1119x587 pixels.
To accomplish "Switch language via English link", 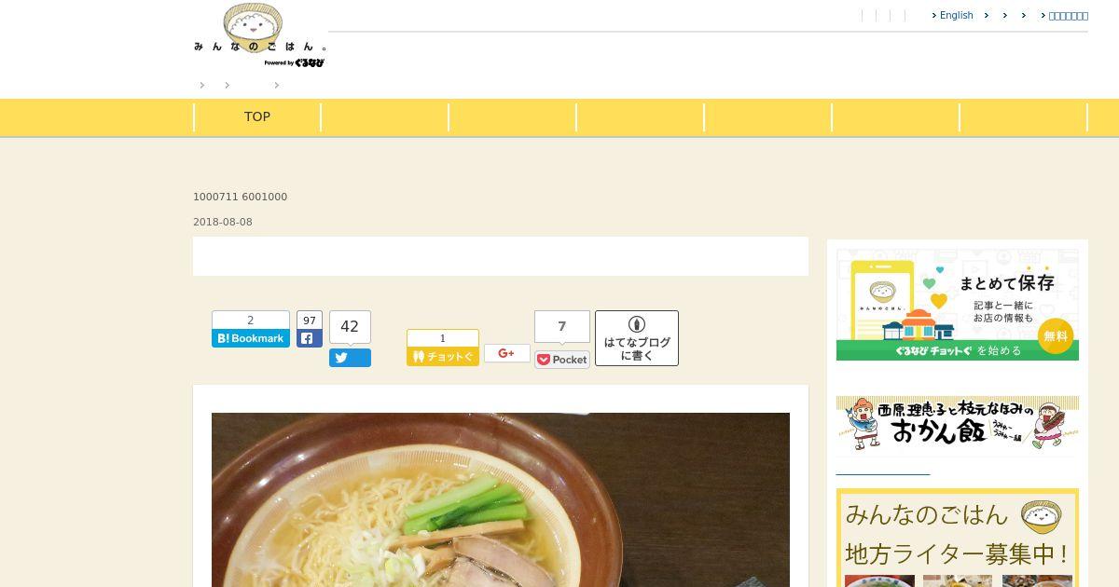I will tap(952, 15).
